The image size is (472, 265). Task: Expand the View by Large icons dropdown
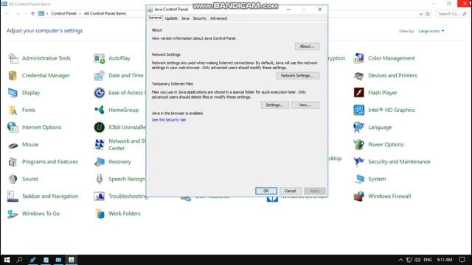tap(431, 31)
